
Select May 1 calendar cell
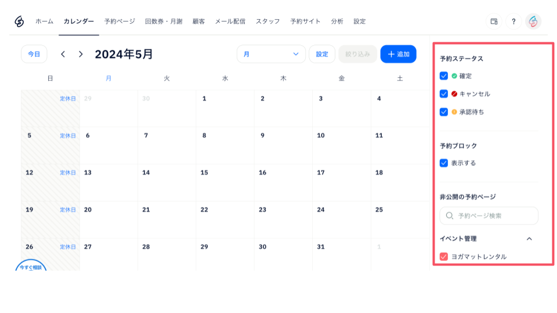click(x=225, y=108)
